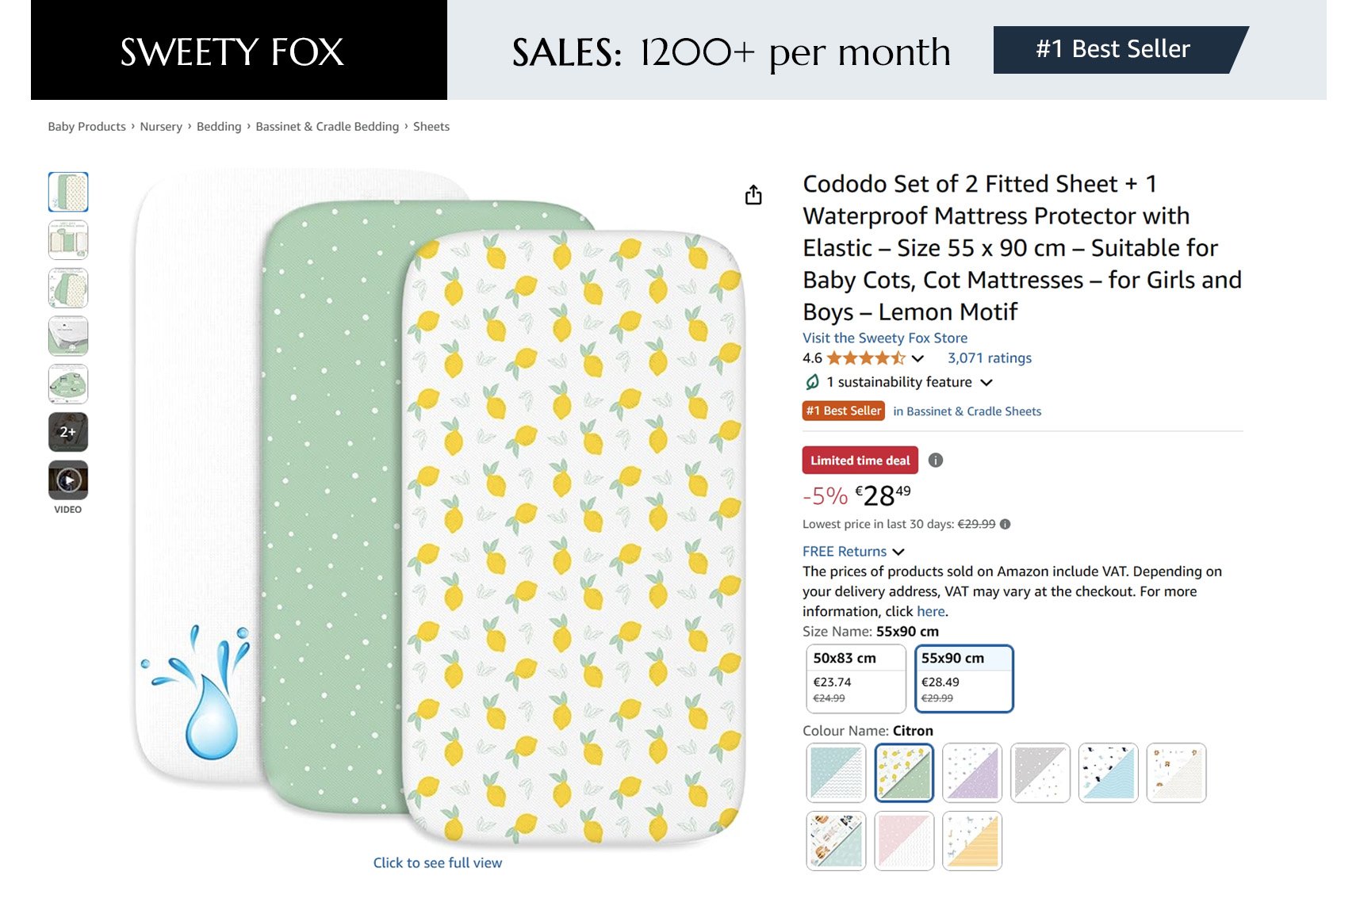Select the first product thumbnail image
1360x906 pixels.
68,192
